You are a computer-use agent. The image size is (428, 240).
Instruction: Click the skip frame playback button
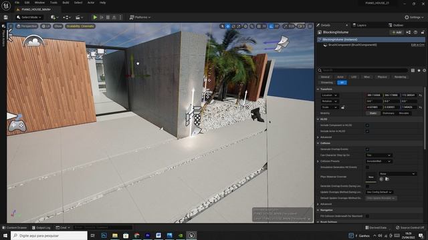[102, 17]
